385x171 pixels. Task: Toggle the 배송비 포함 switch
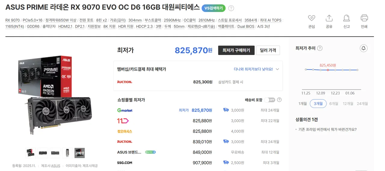[269, 100]
